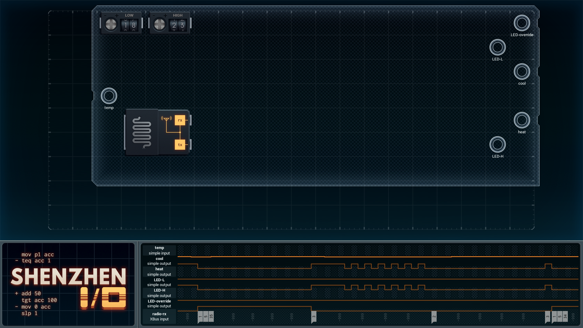583x328 pixels.
Task: Select the LED-L output pin
Action: (x=497, y=47)
